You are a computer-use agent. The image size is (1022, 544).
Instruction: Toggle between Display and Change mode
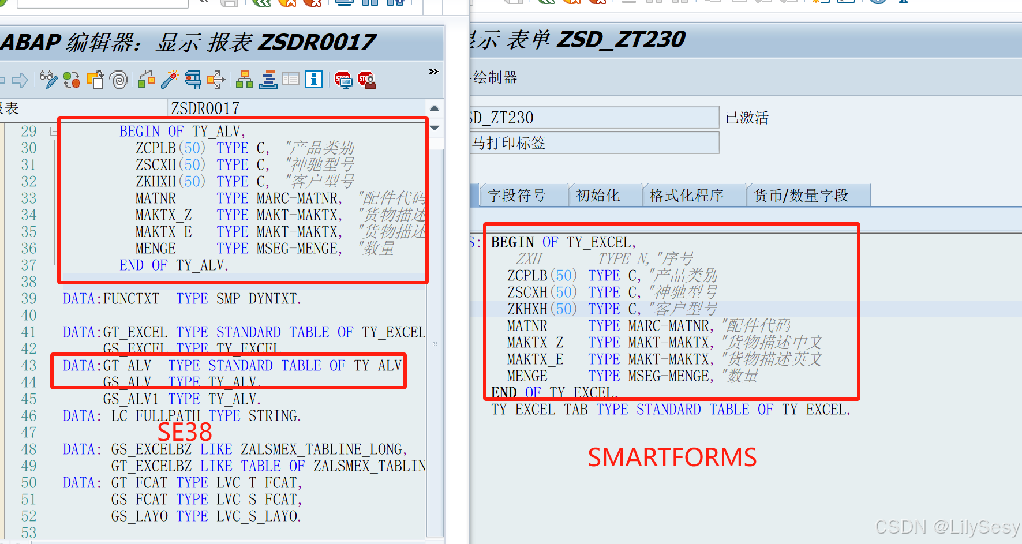tap(49, 80)
